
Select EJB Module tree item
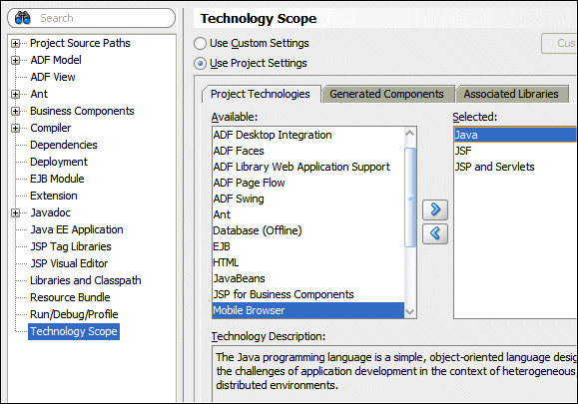[57, 179]
